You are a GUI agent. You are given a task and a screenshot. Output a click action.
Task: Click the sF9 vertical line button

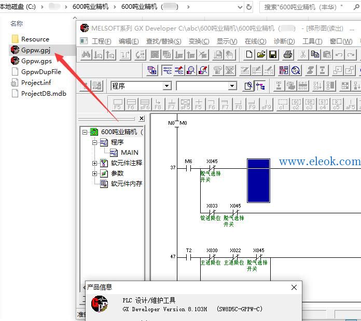point(266,104)
